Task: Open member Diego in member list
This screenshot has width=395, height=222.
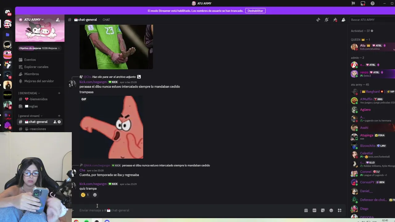Action: pos(372,209)
